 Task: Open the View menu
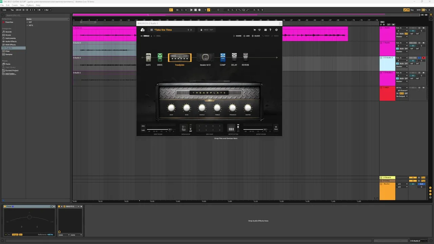tap(22, 5)
